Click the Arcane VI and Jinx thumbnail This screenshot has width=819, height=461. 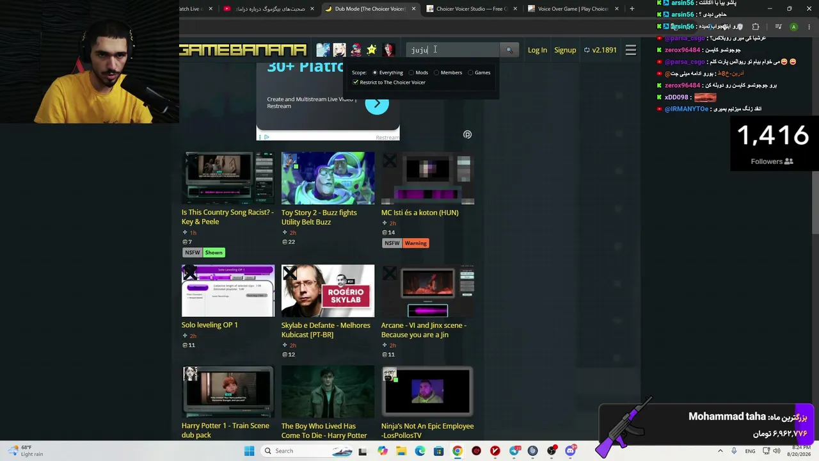tap(427, 291)
